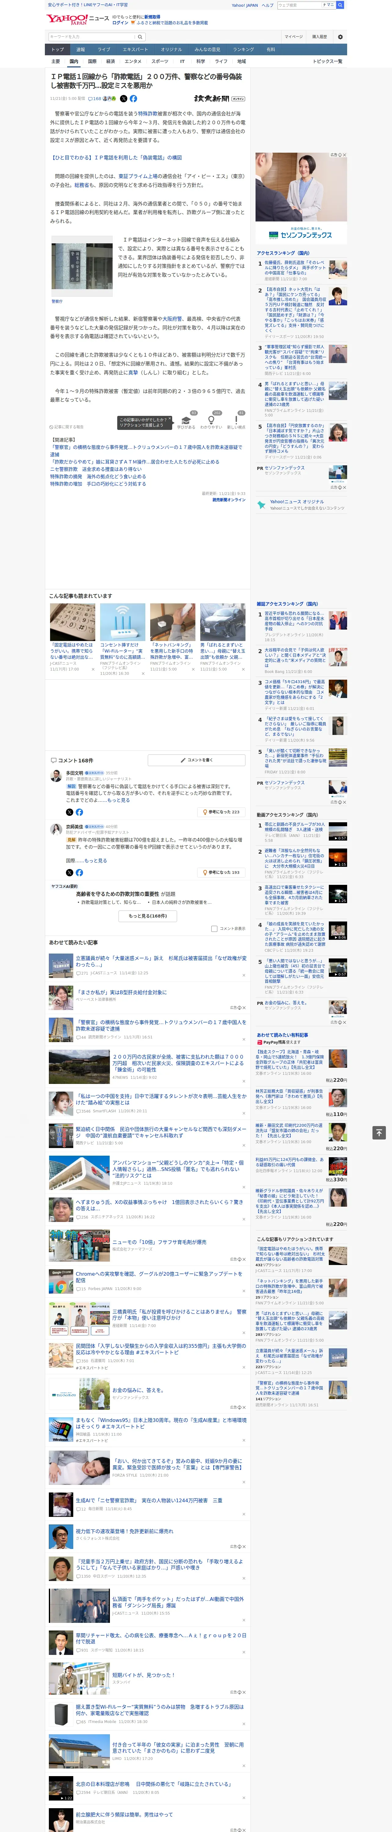Click 多田文明's profile avatar
This screenshot has height=1832, width=392.
(56, 776)
